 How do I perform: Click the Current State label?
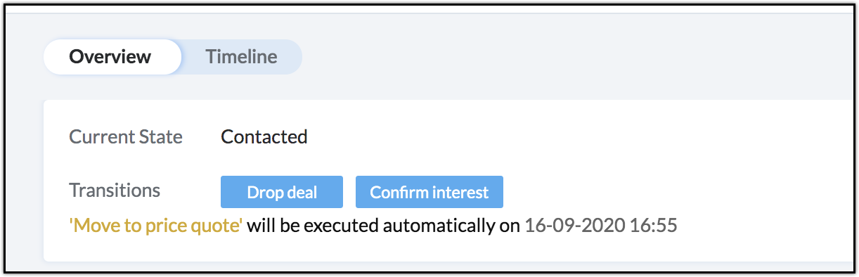coord(126,136)
